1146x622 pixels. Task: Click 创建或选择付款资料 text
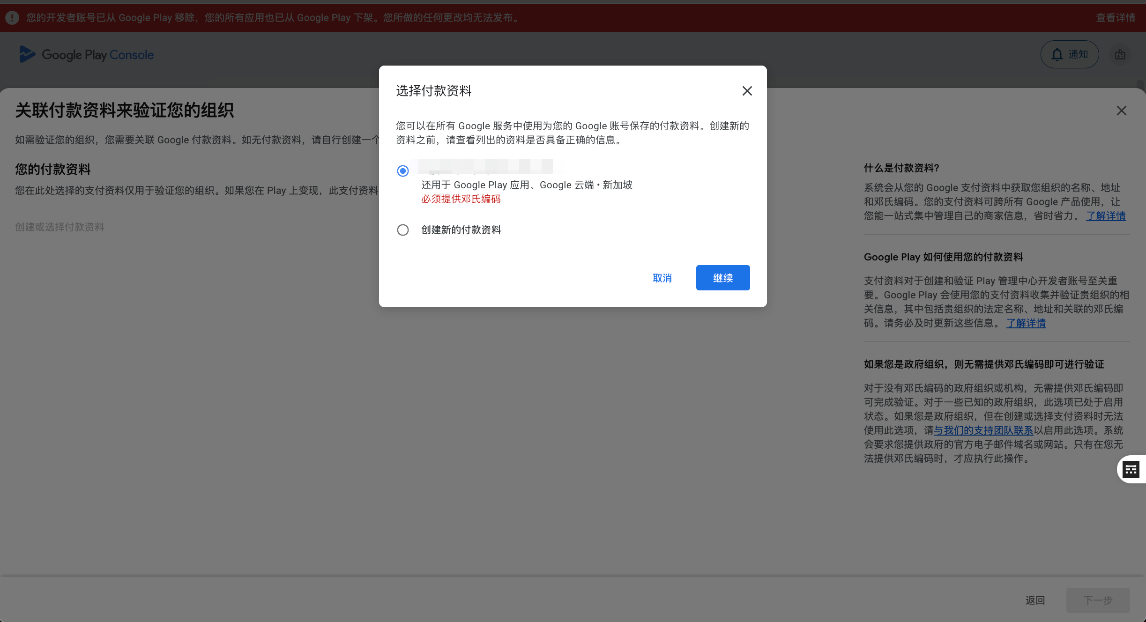[60, 227]
